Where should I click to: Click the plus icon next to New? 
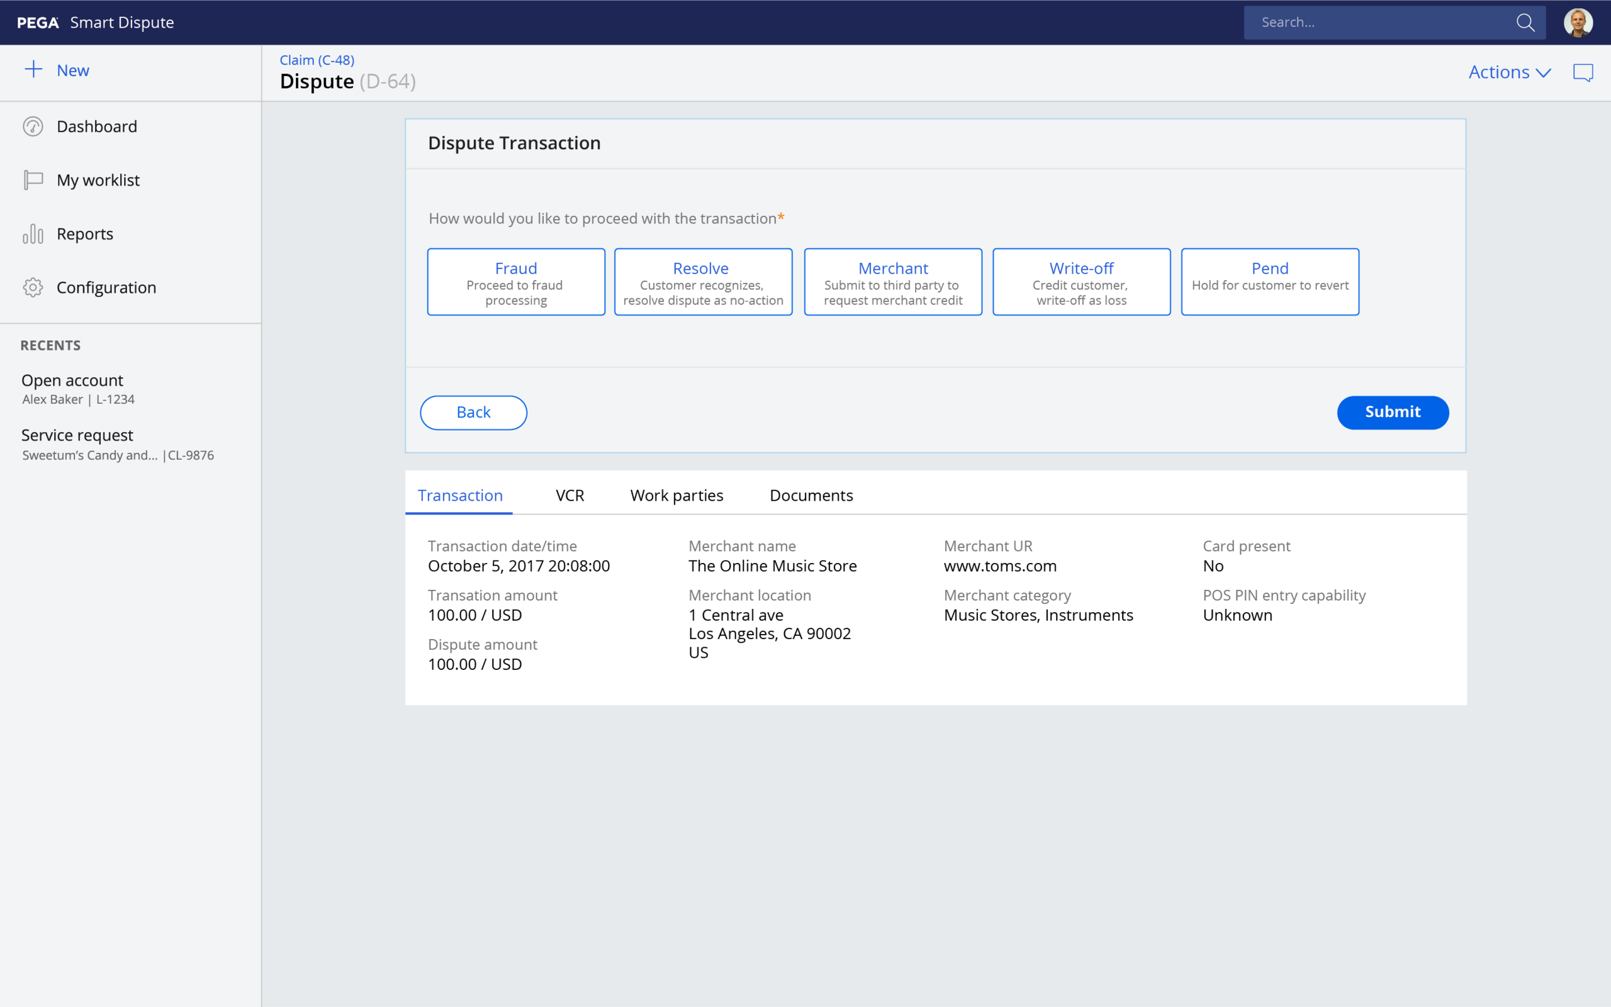pyautogui.click(x=33, y=70)
